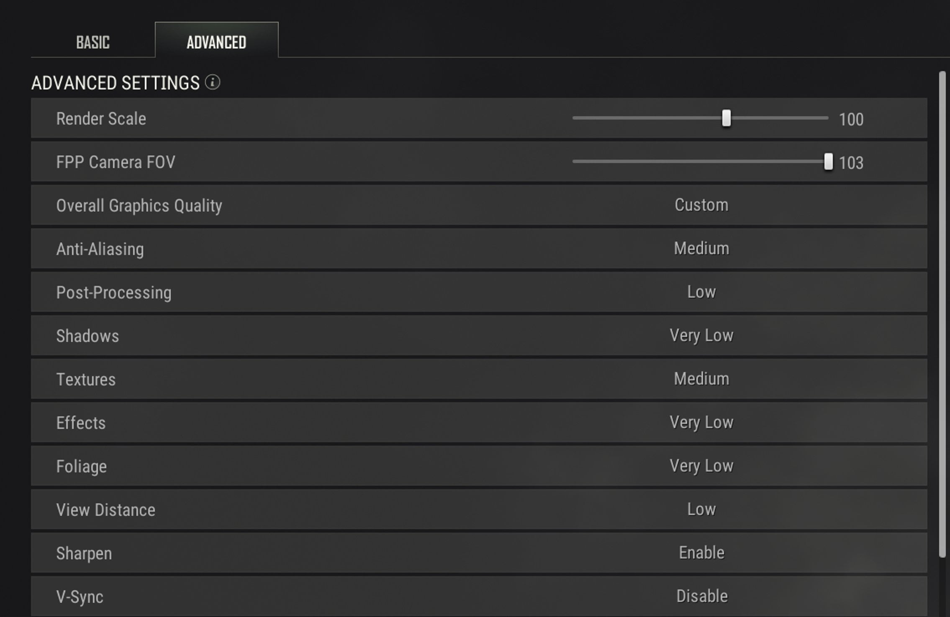Viewport: 950px width, 617px height.
Task: Click the Render Scale row label
Action: coord(101,119)
